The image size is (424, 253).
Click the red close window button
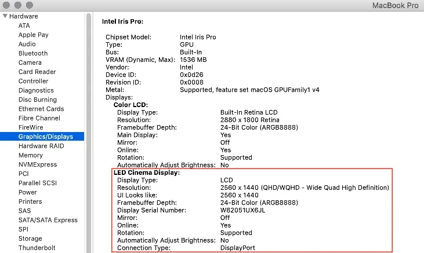tap(6, 5)
